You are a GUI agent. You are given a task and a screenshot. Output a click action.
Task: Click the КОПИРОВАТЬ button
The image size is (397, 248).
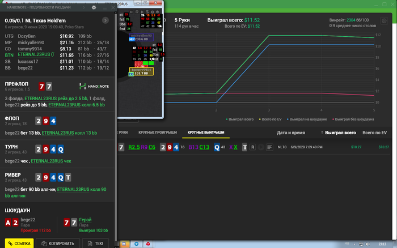58,243
